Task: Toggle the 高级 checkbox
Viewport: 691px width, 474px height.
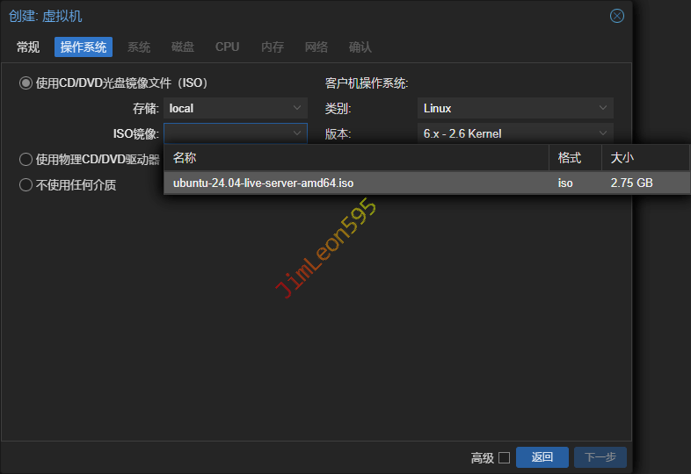Action: (504, 457)
